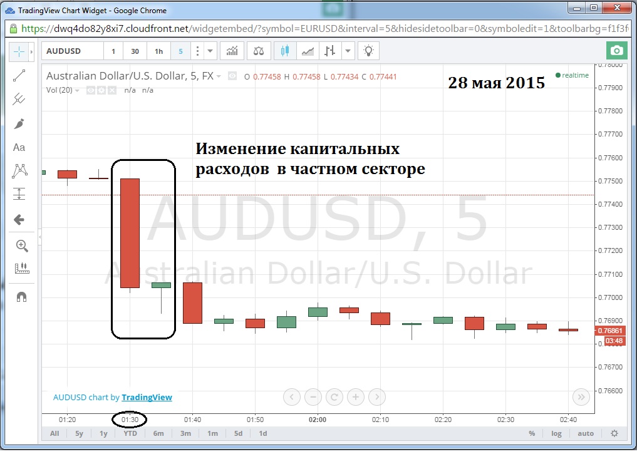Screen dimensions: 637x454
Task: Hide the Vol (20) indicator eye icon
Action: tap(91, 90)
